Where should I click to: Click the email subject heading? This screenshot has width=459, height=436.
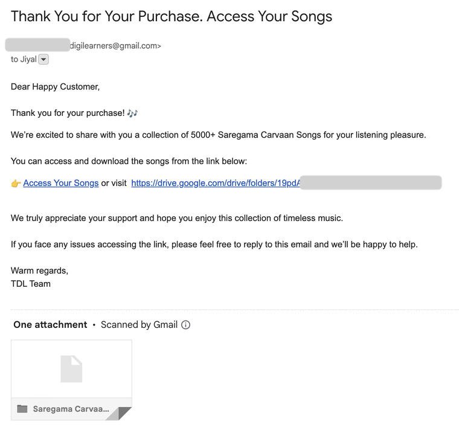pos(172,16)
